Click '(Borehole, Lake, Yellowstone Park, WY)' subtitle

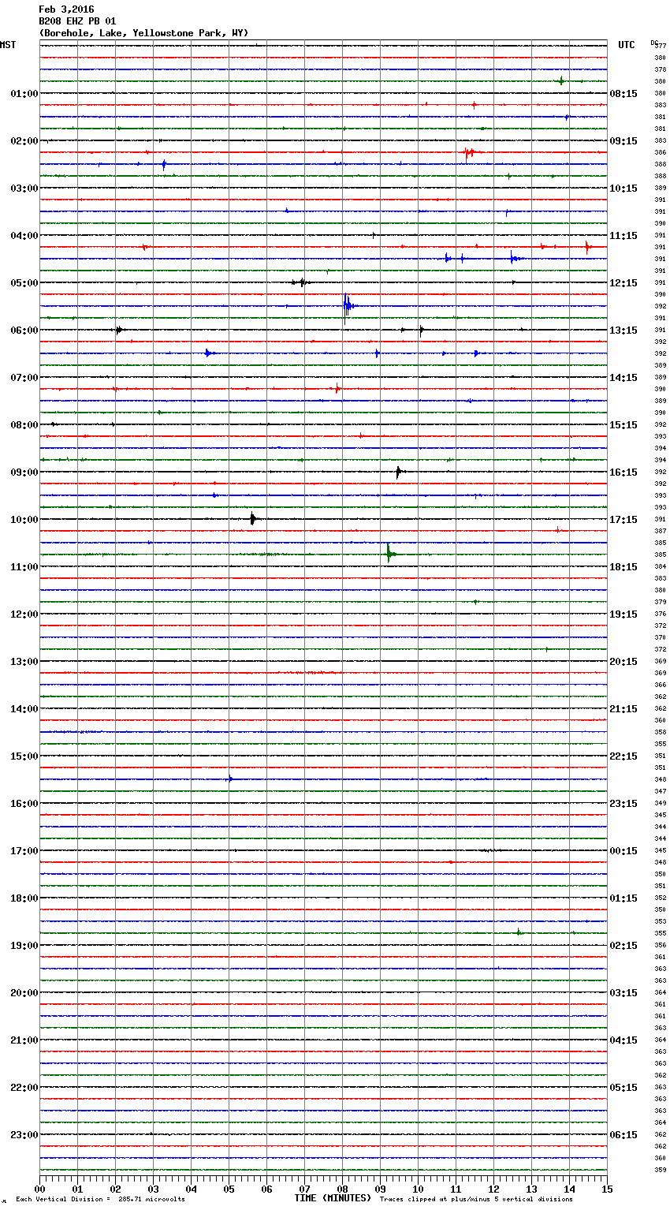(x=143, y=33)
